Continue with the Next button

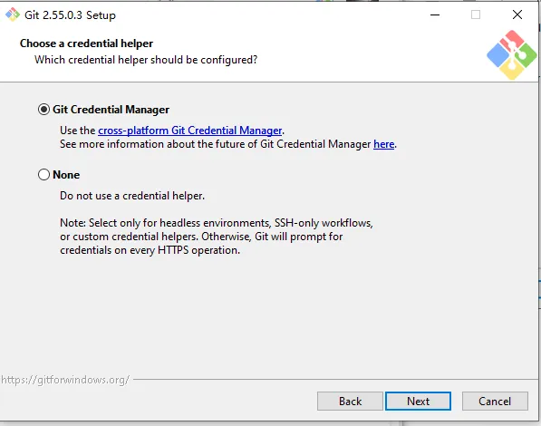click(x=418, y=402)
